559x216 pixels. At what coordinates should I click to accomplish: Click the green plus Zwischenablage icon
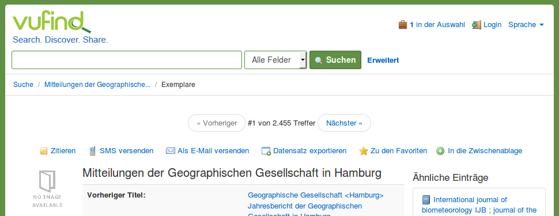(440, 151)
